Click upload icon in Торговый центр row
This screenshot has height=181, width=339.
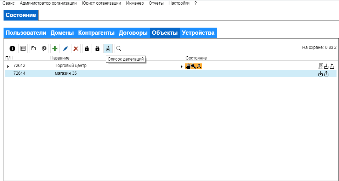tap(332, 66)
